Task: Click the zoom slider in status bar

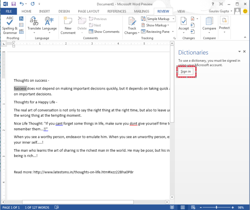Action: tap(216, 207)
